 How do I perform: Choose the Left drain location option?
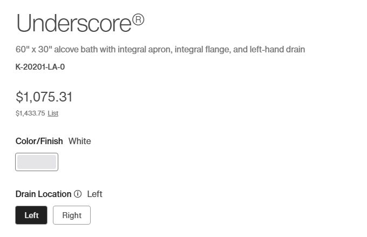(x=31, y=215)
